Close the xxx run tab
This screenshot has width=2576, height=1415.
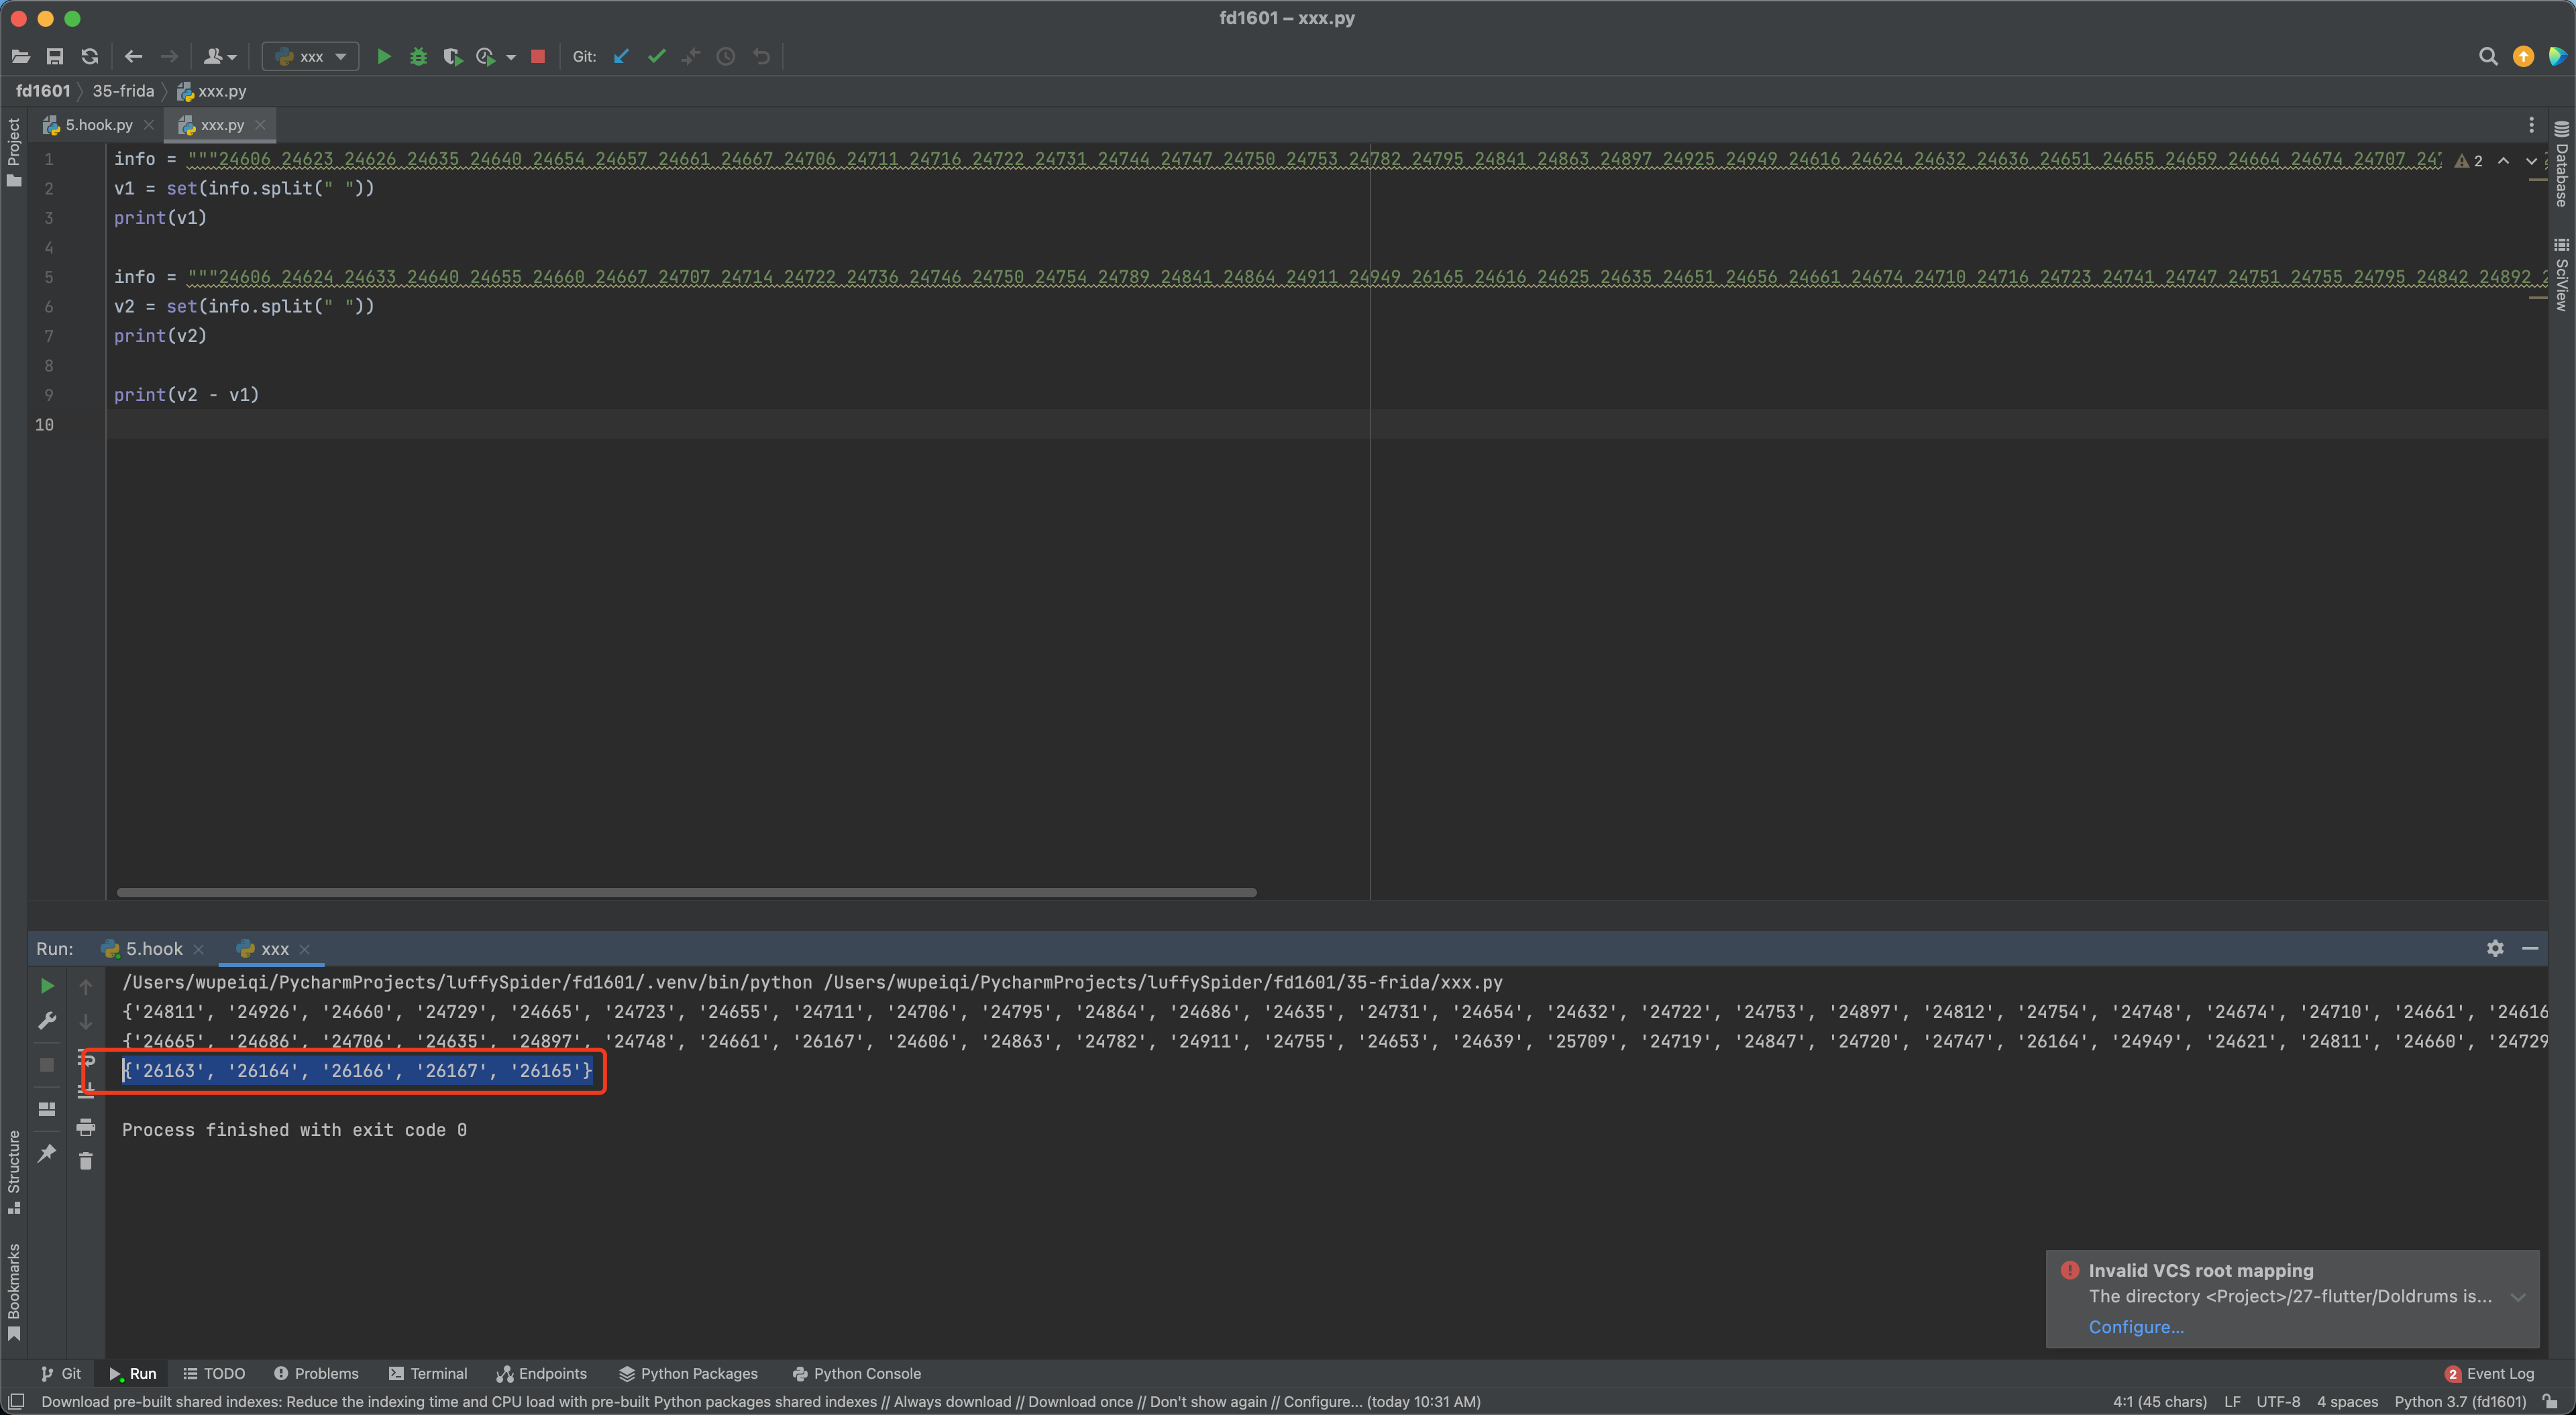click(x=305, y=950)
